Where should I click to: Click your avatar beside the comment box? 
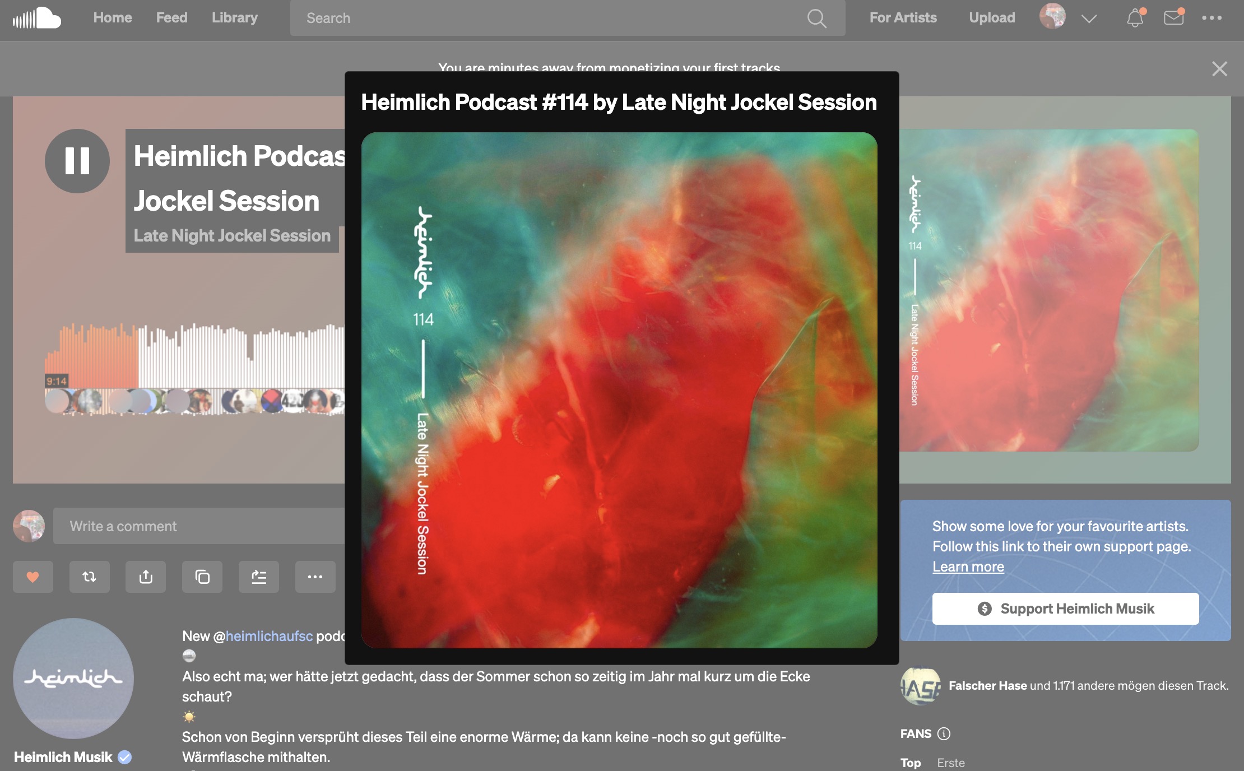click(x=29, y=526)
